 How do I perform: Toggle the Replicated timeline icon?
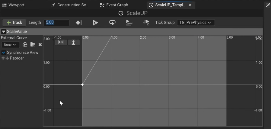(x=129, y=23)
